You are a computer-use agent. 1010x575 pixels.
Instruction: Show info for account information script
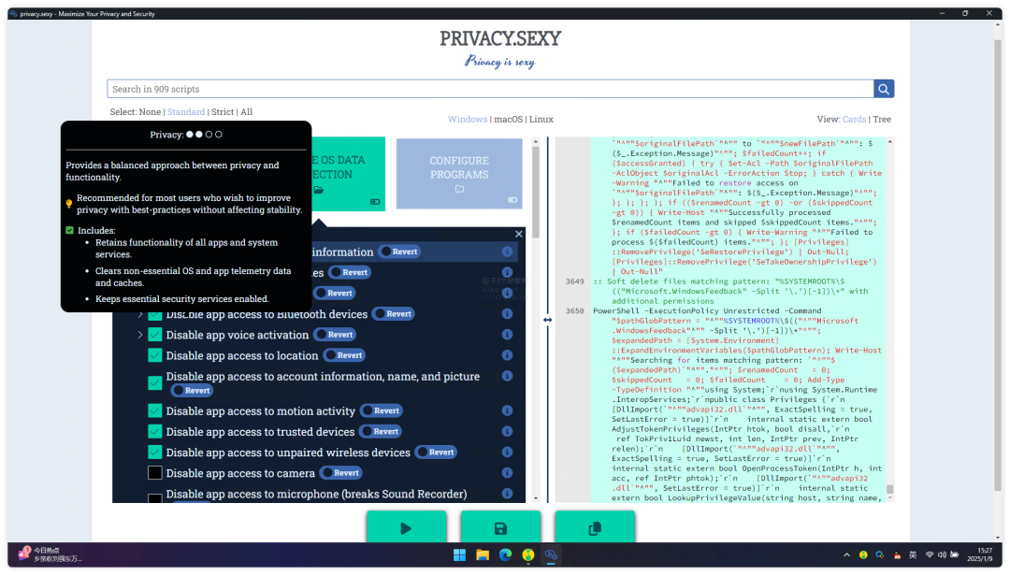click(507, 376)
